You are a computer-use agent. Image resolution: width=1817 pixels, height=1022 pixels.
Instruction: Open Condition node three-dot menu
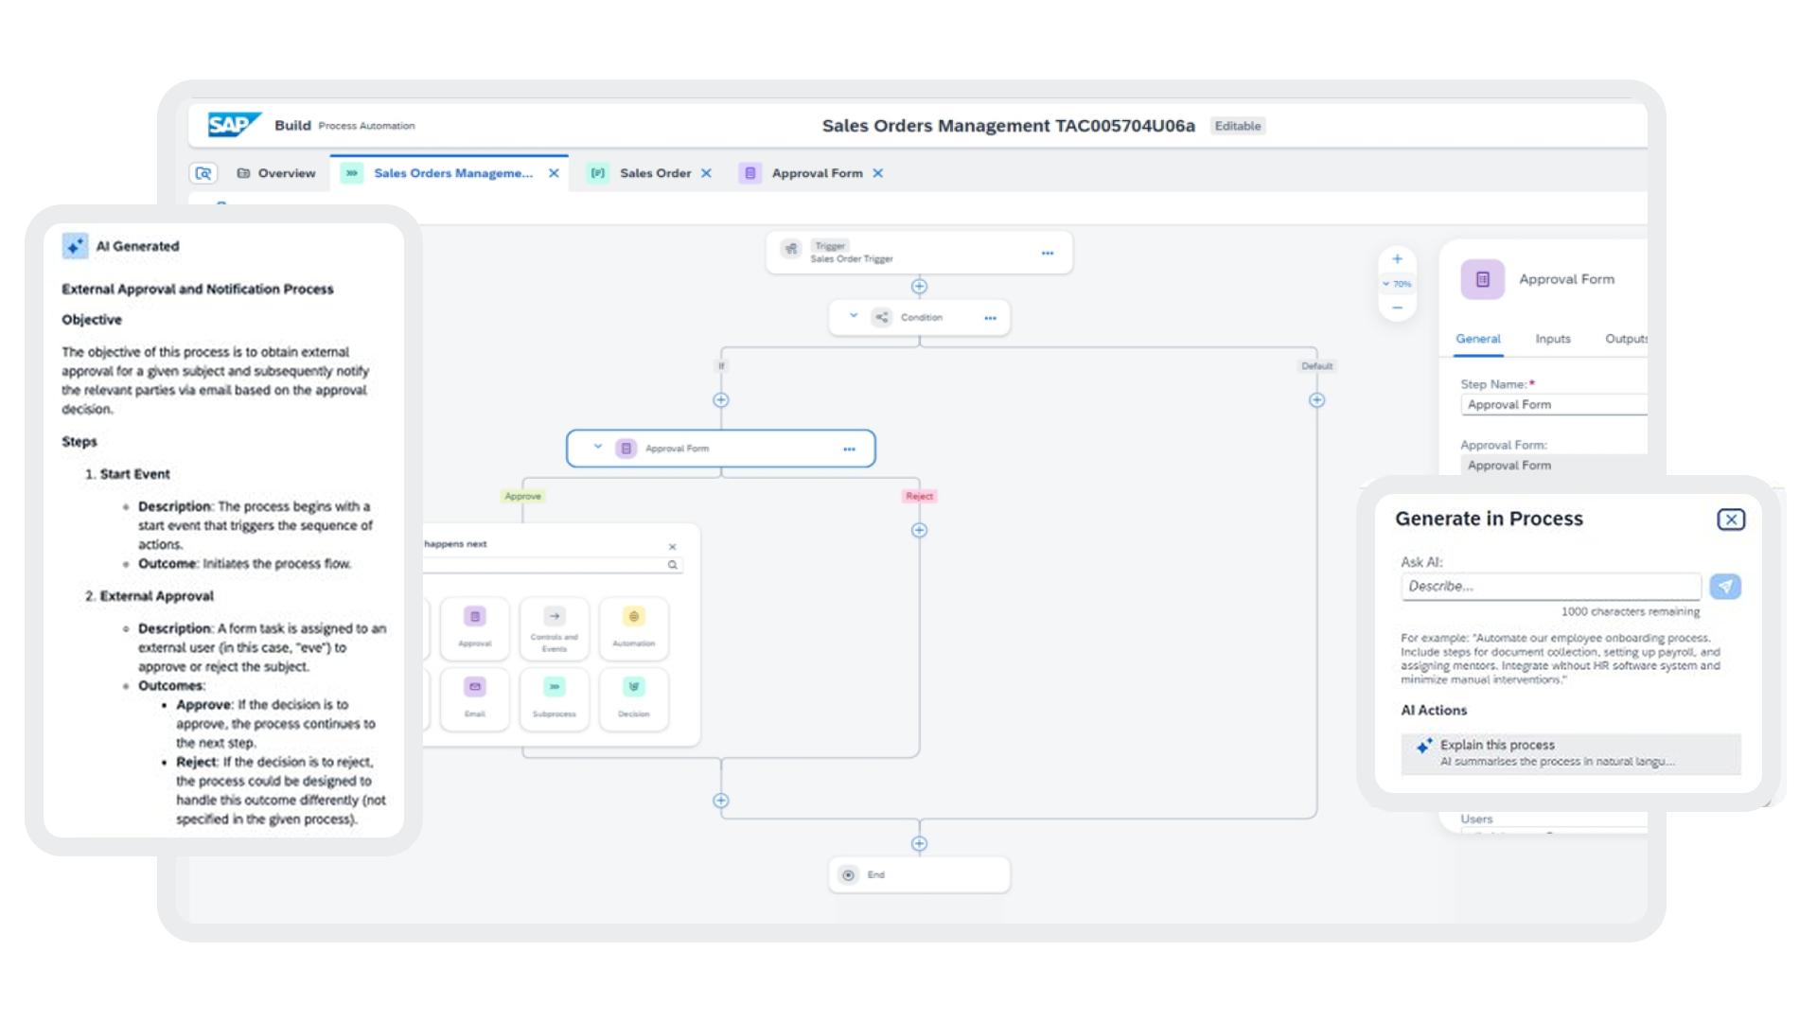990,318
